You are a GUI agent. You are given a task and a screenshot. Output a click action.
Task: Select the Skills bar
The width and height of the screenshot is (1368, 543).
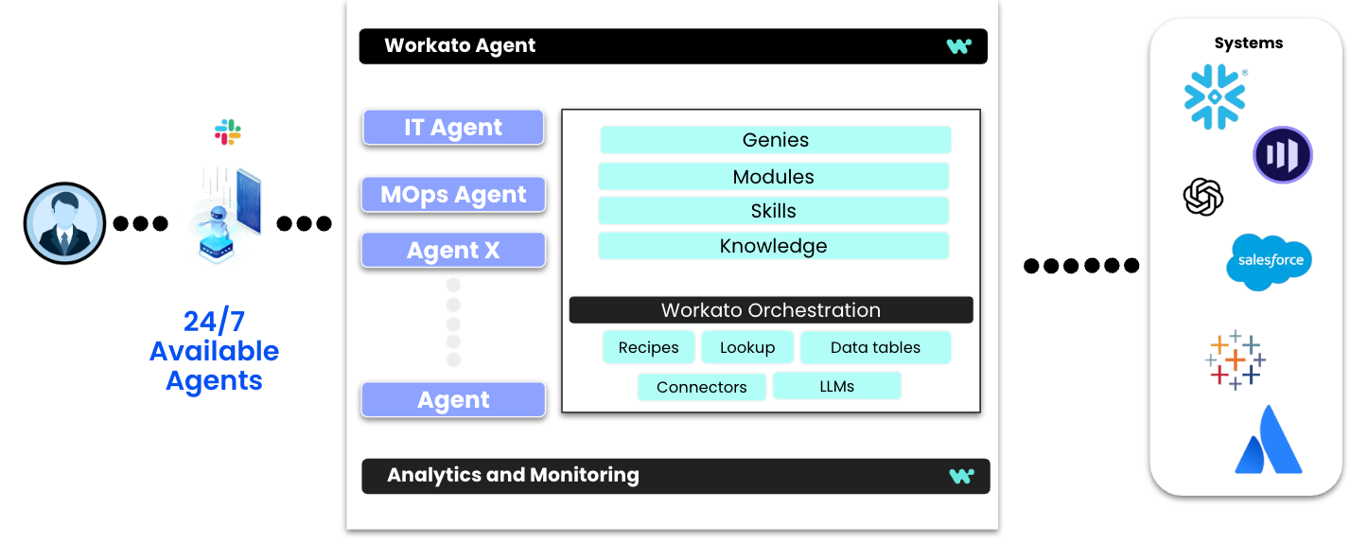pos(773,211)
